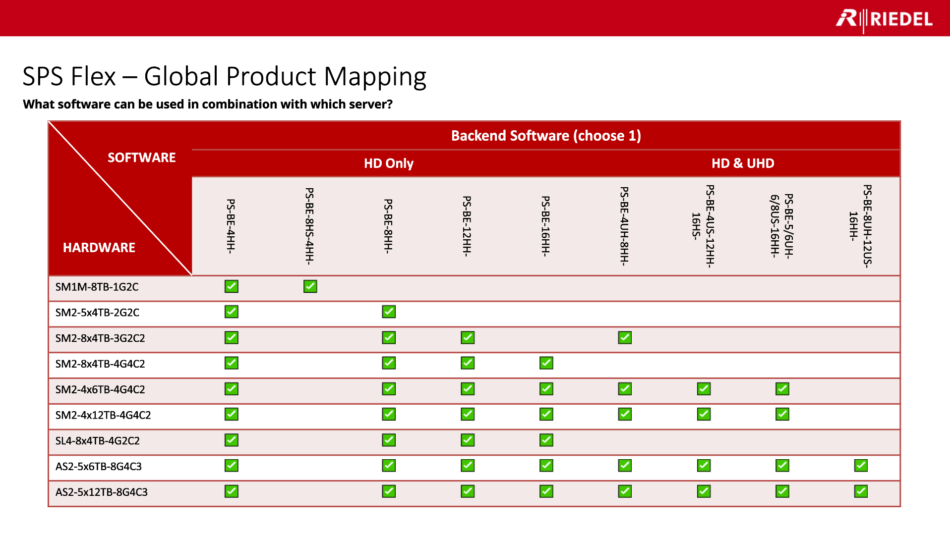Image resolution: width=950 pixels, height=534 pixels.
Task: Click the SPS Flex – Global Product Mapping title
Action: click(225, 77)
